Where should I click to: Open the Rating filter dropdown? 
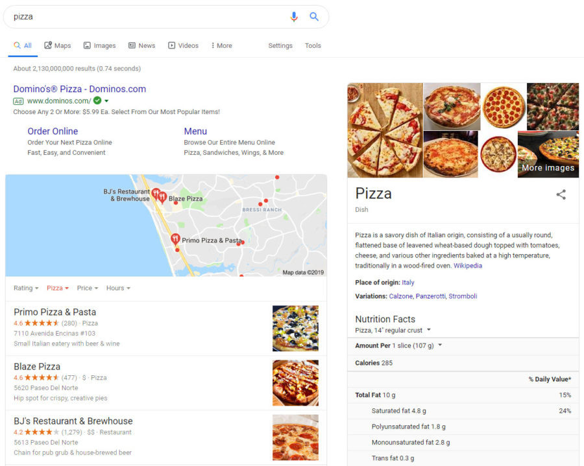click(26, 288)
